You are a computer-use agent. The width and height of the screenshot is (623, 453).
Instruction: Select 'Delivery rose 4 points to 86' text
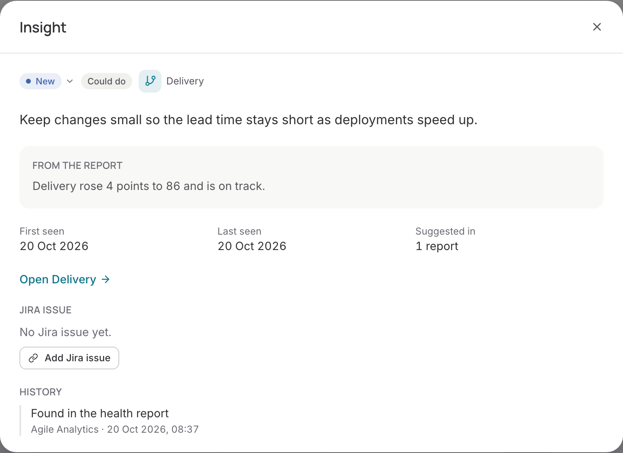pos(106,186)
